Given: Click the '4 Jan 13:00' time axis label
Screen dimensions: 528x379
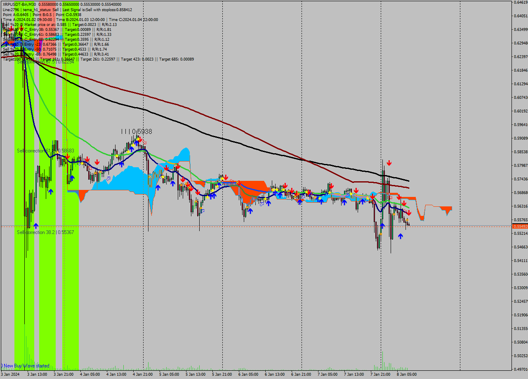Looking at the screenshot, I should (x=116, y=374).
